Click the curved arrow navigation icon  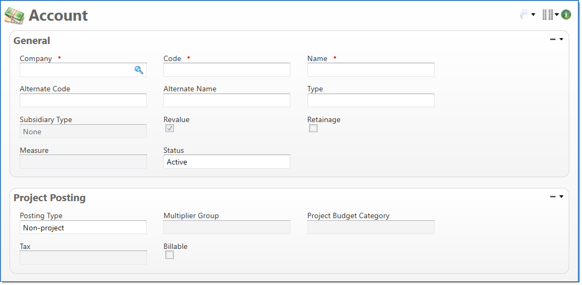(x=524, y=15)
